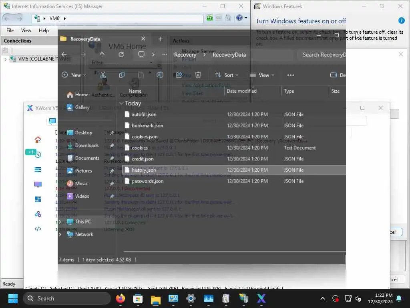Image resolution: width=410 pixels, height=308 pixels.
Task: Open Pictures in navigation pane
Action: 83,171
